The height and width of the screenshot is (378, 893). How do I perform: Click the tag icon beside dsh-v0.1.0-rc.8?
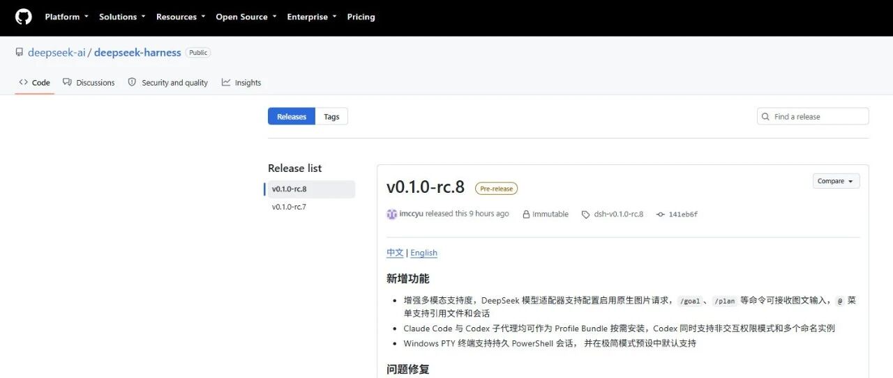coord(585,214)
